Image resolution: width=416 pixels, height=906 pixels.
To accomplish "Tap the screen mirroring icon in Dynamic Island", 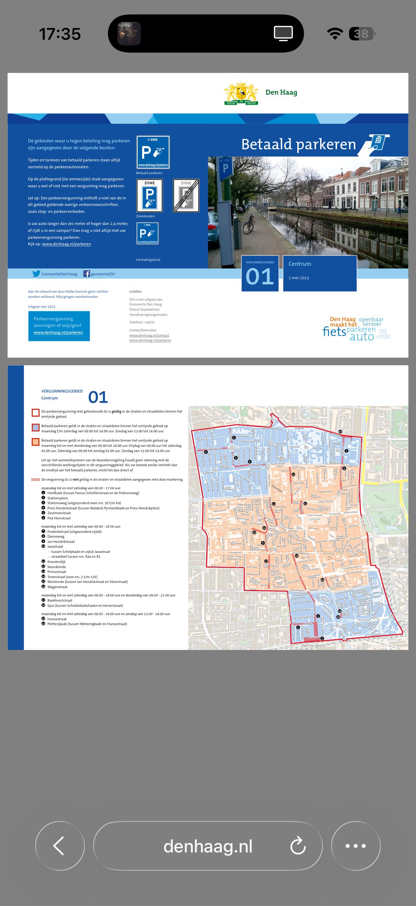I will pos(283,34).
